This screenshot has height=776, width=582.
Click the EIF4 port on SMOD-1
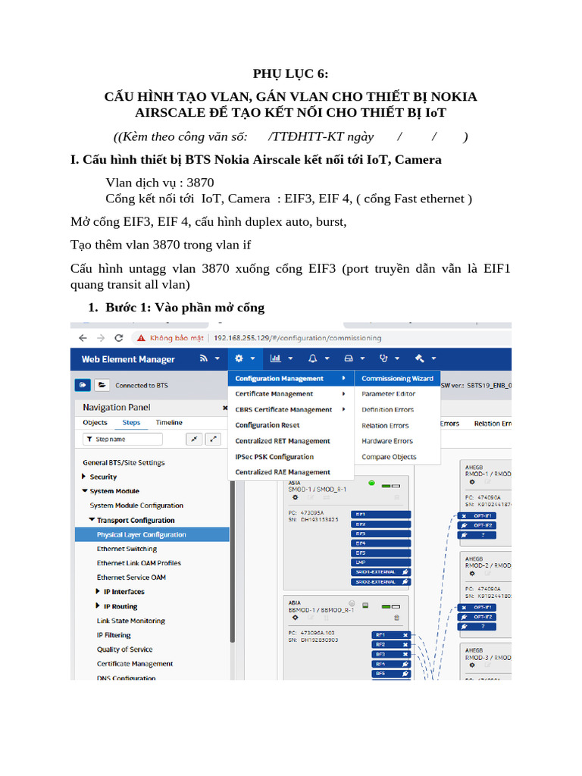click(380, 543)
